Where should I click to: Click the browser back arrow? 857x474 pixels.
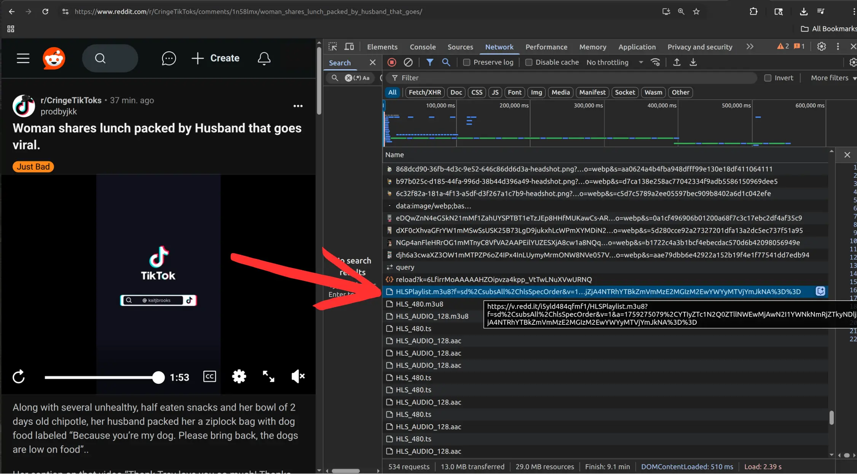(11, 11)
